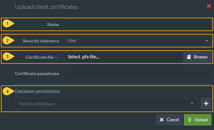Add database permission with plus button
214x130 pixels.
tap(206, 104)
